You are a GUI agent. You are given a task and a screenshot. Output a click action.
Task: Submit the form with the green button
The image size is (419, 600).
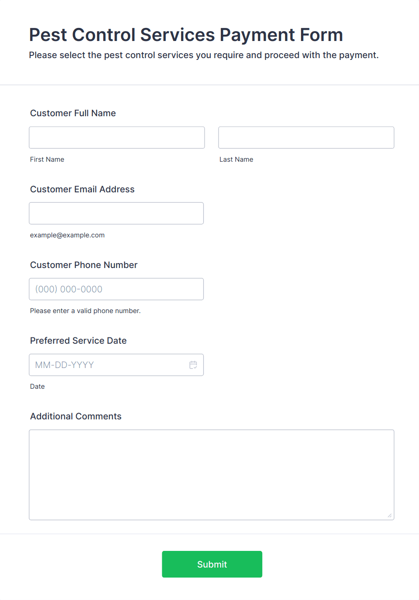coord(212,564)
